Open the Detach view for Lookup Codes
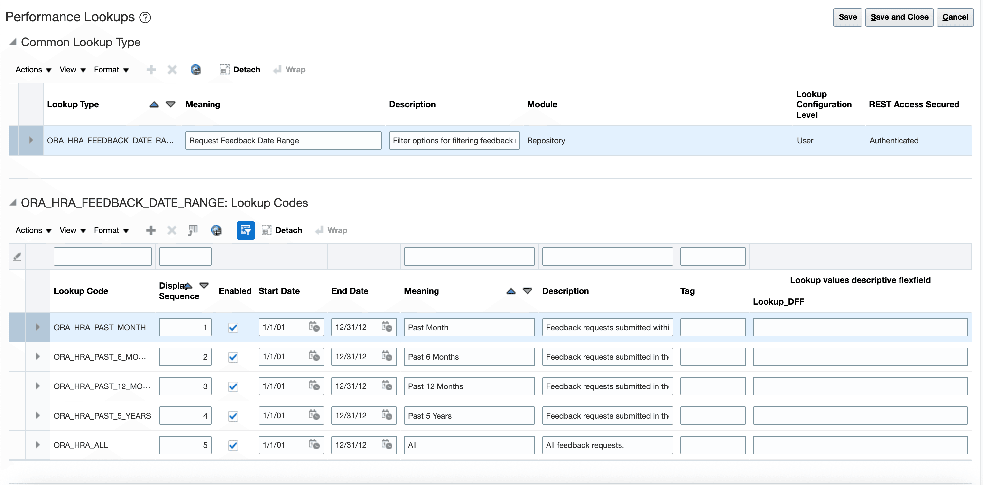The image size is (983, 485). 282,230
